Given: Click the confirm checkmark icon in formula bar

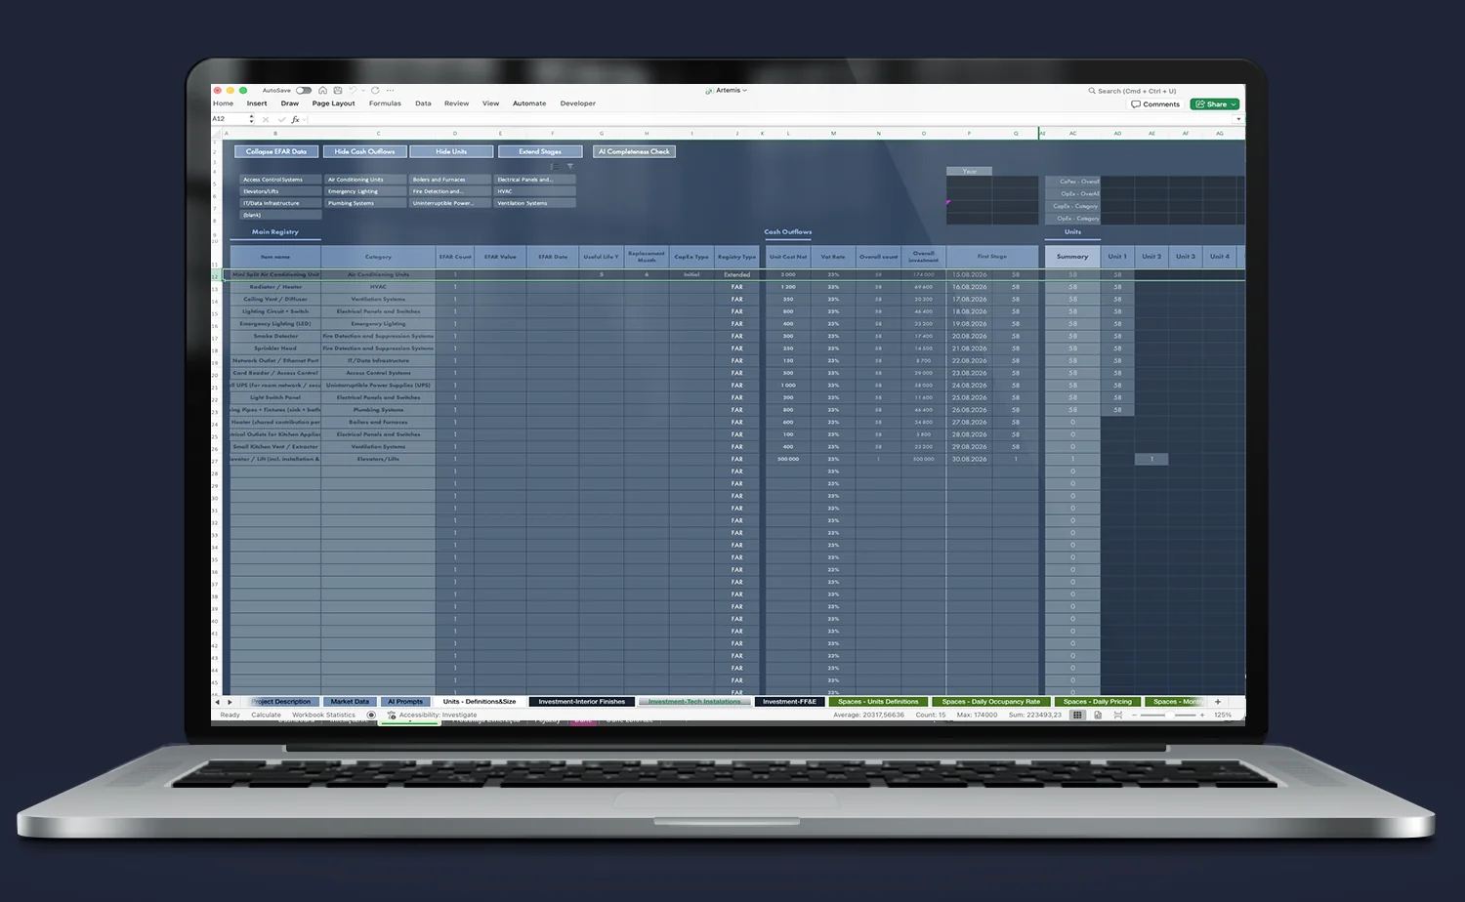Looking at the screenshot, I should [281, 119].
